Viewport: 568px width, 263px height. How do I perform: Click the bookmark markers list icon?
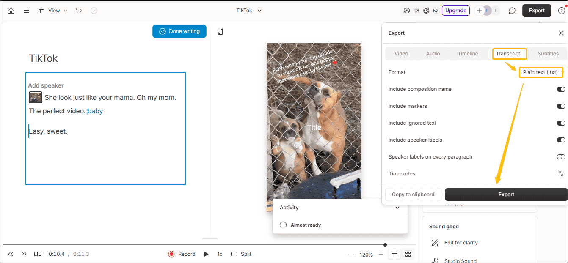[38, 254]
